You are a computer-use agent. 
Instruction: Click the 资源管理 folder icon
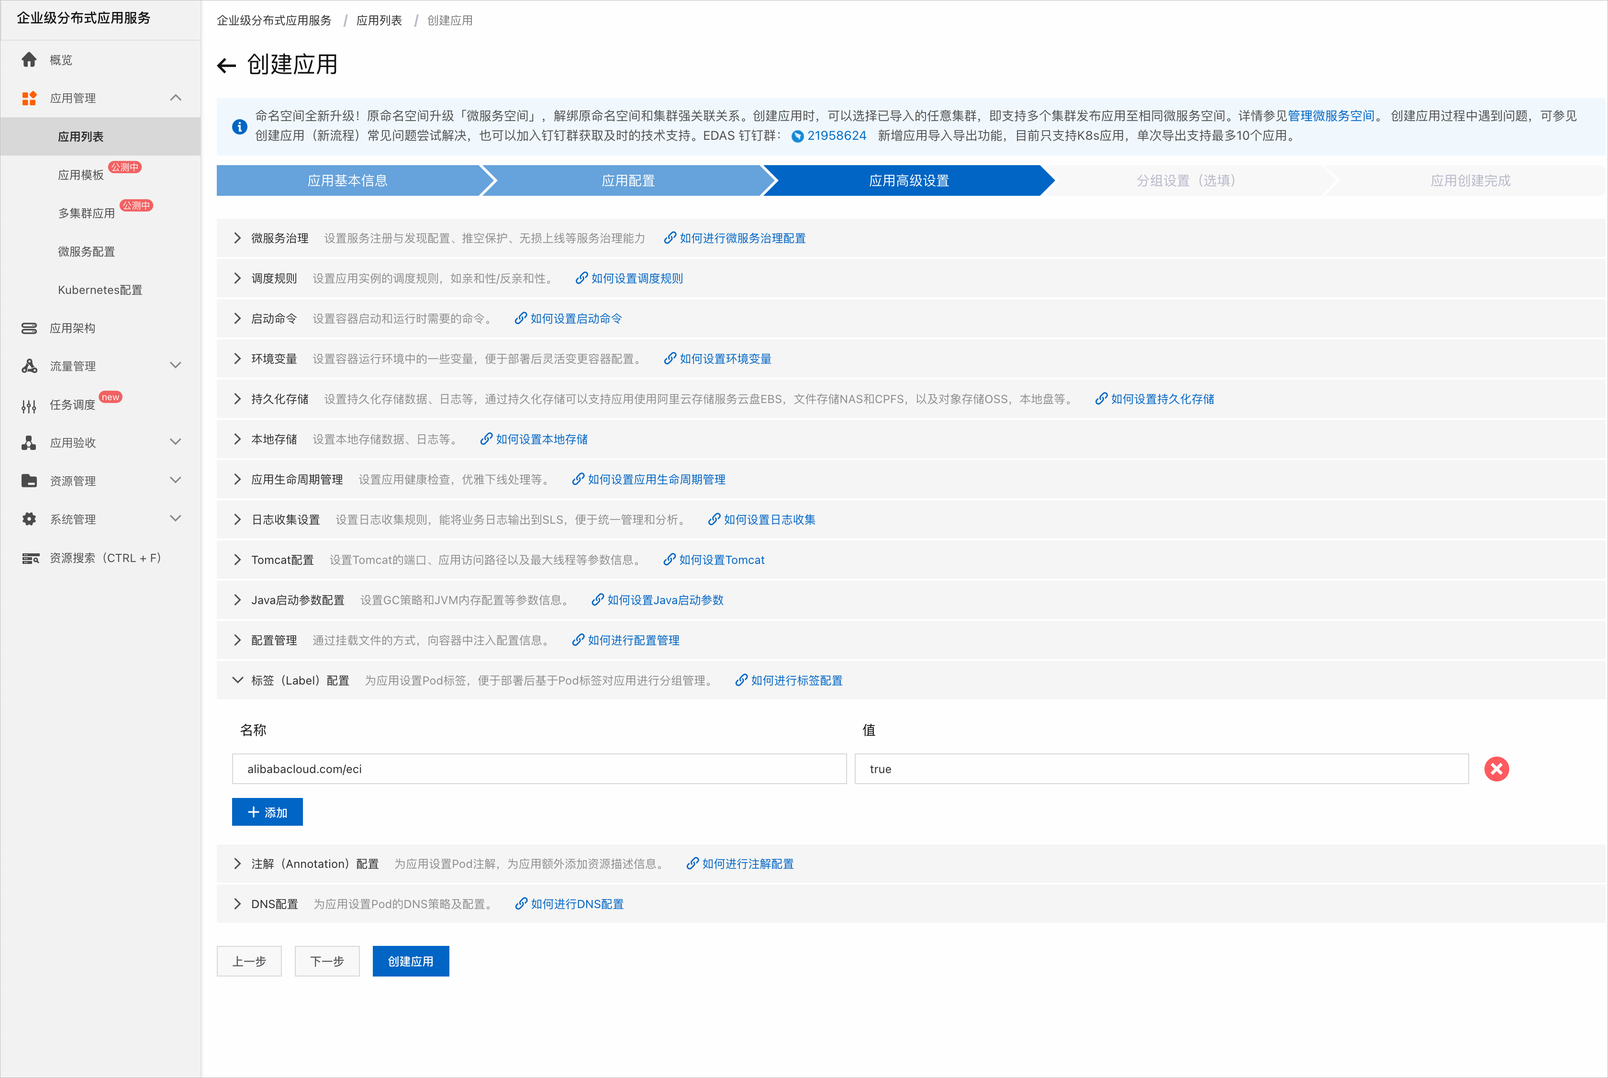click(29, 481)
